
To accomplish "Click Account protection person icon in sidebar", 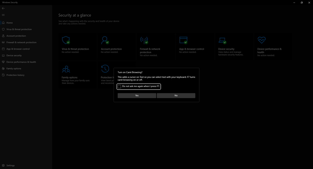I will coord(3,36).
